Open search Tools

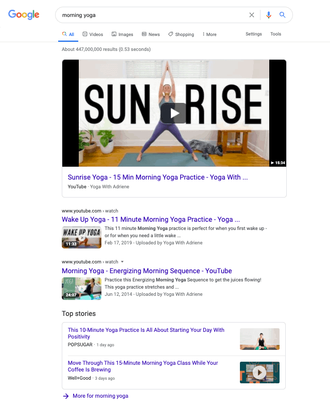[275, 34]
